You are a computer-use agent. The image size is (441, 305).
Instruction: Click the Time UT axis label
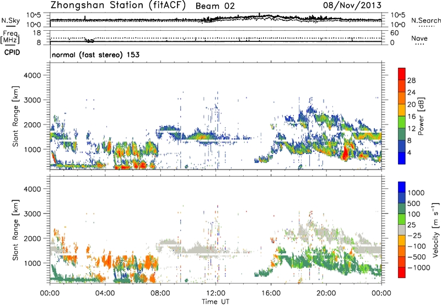click(216, 302)
